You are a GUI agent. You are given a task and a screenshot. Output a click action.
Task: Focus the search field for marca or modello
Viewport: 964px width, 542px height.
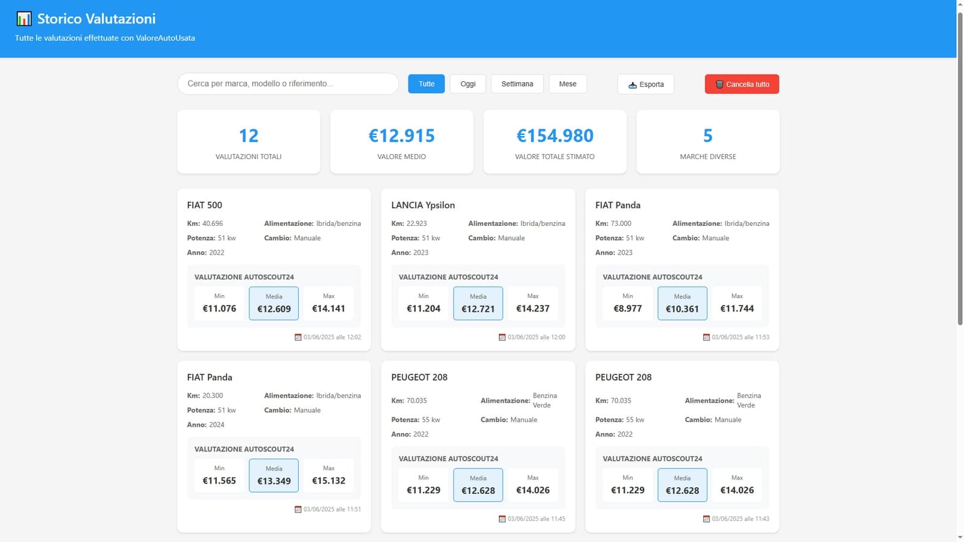(288, 84)
